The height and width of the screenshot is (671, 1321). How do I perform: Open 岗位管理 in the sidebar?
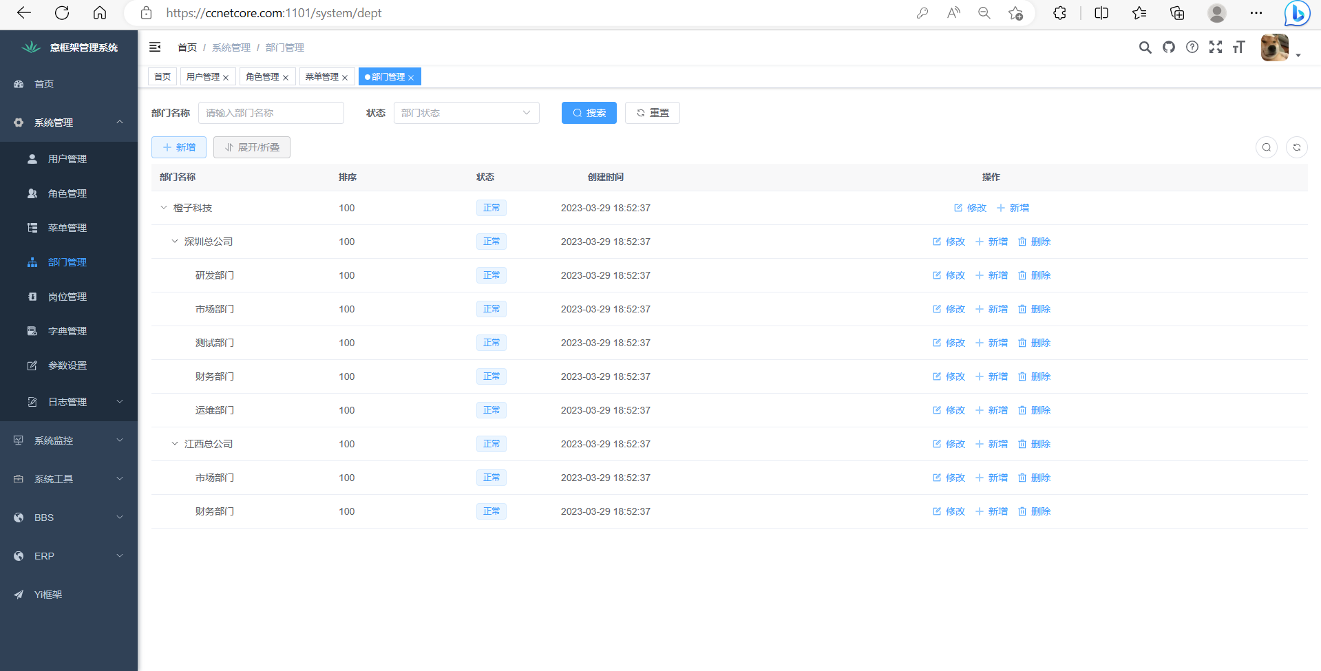coord(67,297)
